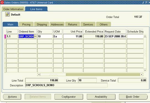The height and width of the screenshot is (103, 150).
Task: Click vertical scrollbar up arrow
Action: point(145,36)
